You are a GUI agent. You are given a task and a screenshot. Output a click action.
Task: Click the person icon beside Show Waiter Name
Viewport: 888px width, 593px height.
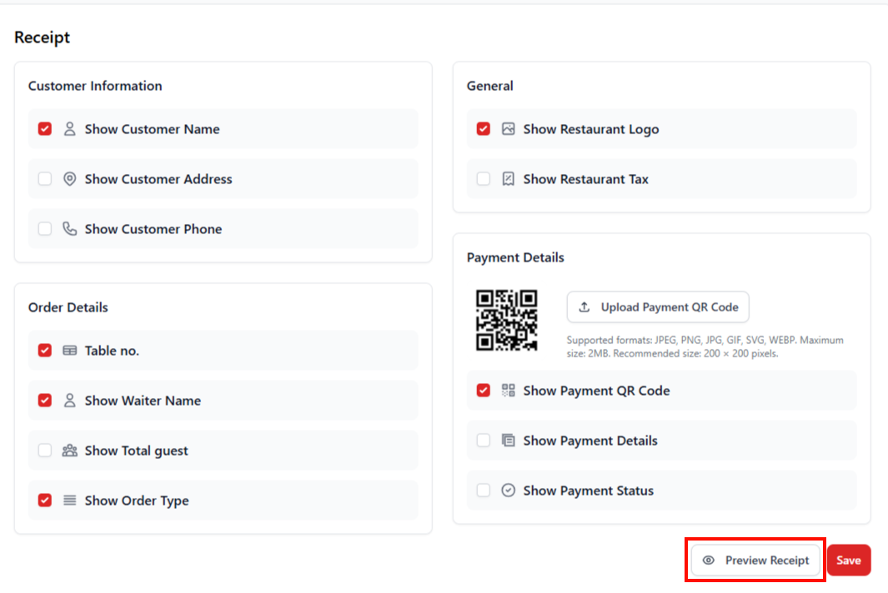70,401
